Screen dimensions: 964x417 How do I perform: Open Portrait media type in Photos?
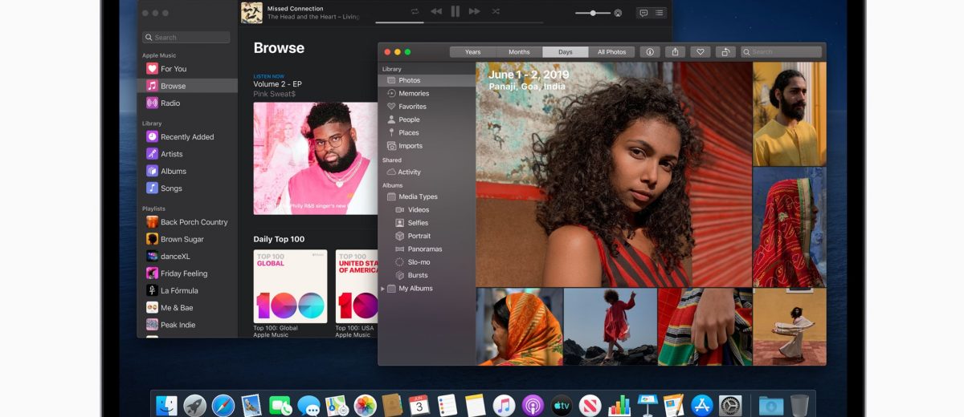point(427,236)
